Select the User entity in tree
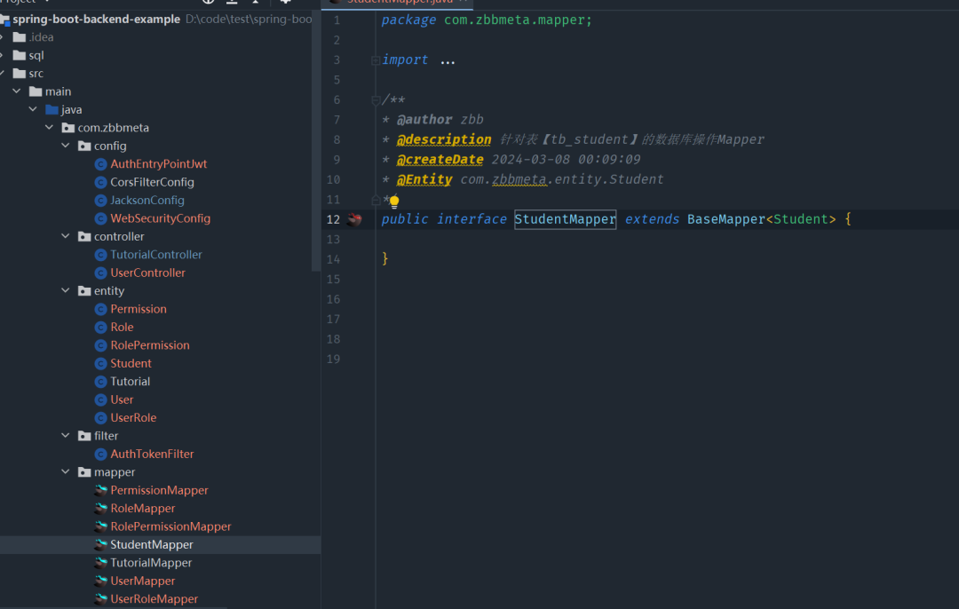 (122, 399)
